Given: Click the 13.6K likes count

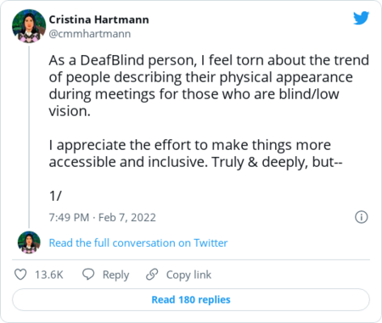Looking at the screenshot, I should point(49,275).
